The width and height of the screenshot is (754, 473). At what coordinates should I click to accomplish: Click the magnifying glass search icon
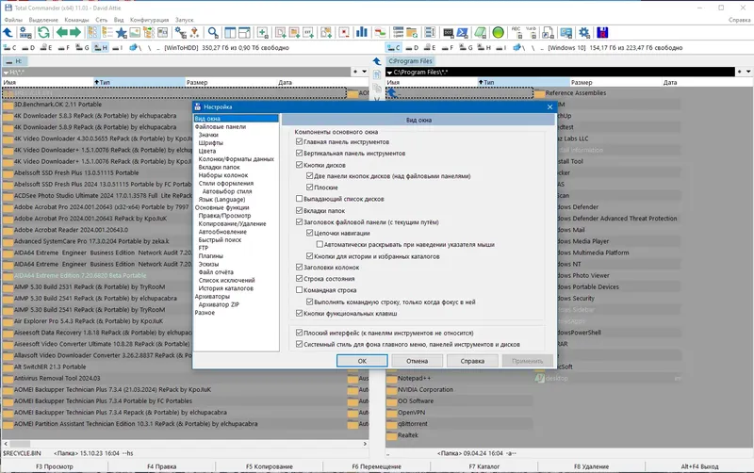click(x=213, y=33)
